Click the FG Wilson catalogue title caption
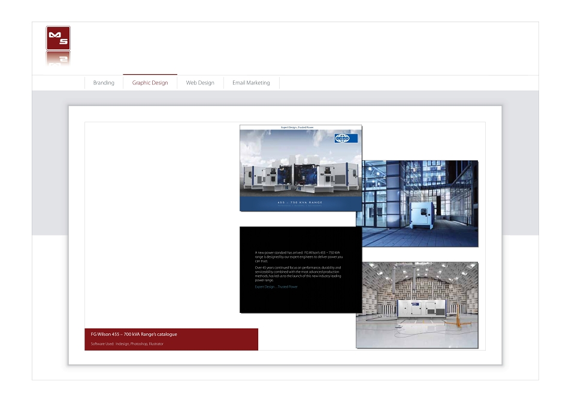 [134, 334]
